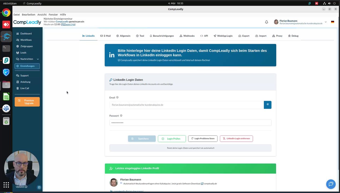Click the info icon beside the Passwort label
Viewport: 340px width, 193px height.
[x=121, y=116]
